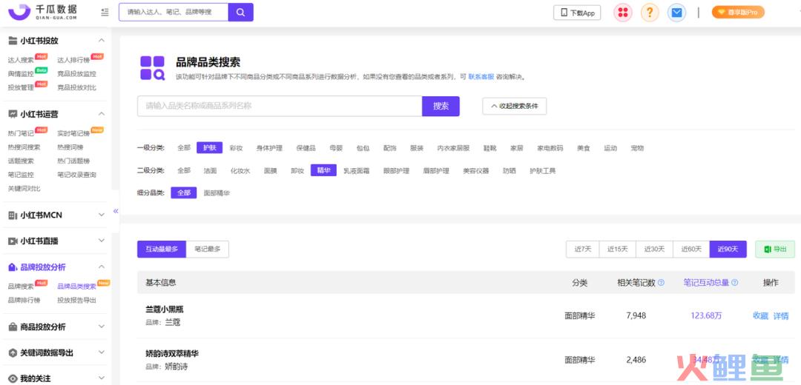The height and width of the screenshot is (385, 801).
Task: Open 达人排行榜 in sidebar
Action: [73, 60]
